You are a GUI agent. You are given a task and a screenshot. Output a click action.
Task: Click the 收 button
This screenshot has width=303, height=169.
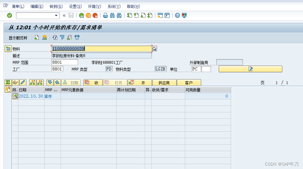(x=93, y=82)
